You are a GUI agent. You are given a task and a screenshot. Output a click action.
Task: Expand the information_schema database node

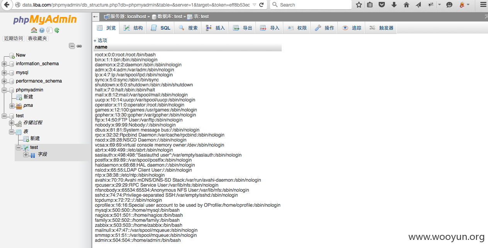(x=4, y=64)
